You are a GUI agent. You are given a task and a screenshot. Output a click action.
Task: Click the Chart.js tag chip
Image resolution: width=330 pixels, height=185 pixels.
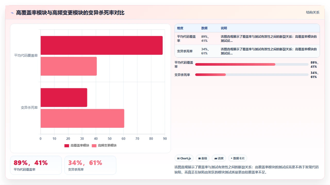point(184,158)
